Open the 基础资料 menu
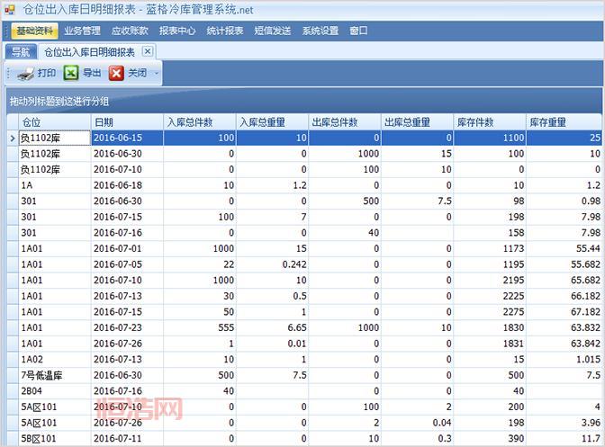Image resolution: width=605 pixels, height=447 pixels. pyautogui.click(x=35, y=31)
